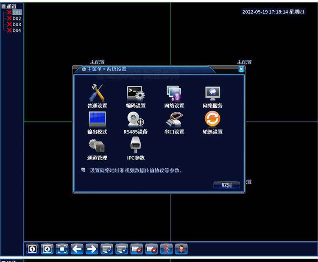Close the 系统设置 dialog with X

241,70
